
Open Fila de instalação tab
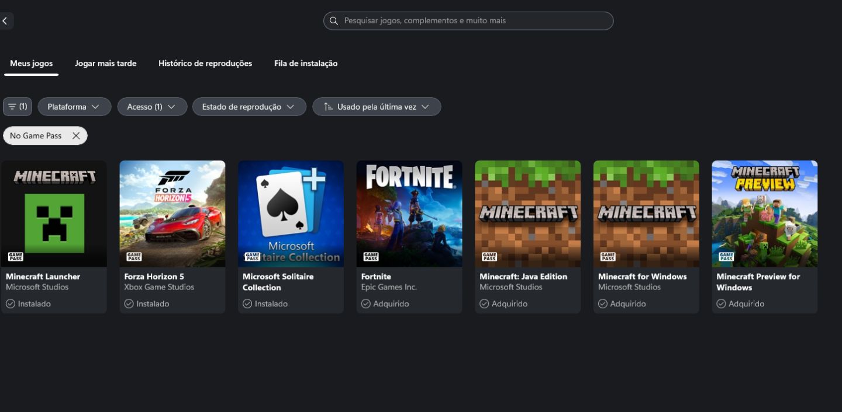[306, 63]
